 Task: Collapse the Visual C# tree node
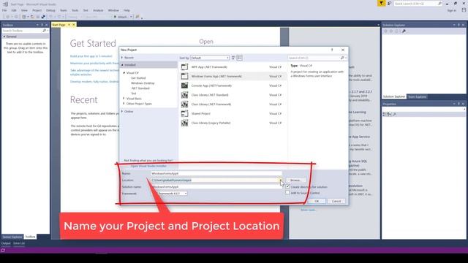[124, 73]
